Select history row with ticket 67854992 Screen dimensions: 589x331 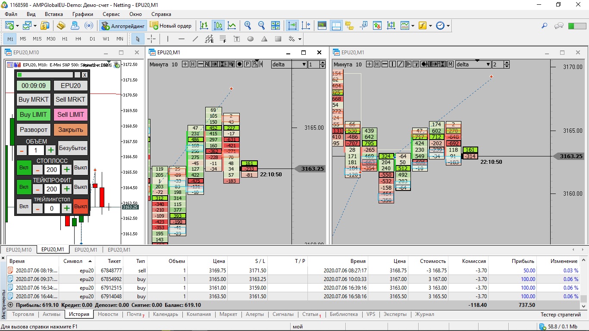pyautogui.click(x=294, y=279)
